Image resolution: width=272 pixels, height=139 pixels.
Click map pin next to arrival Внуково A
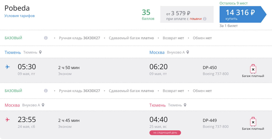[x=188, y=52]
